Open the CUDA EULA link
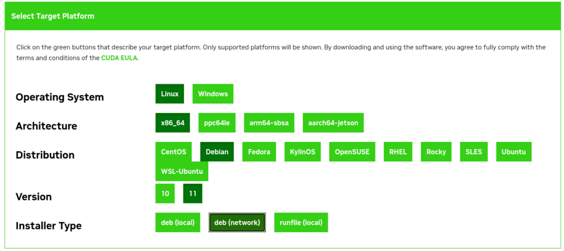Image resolution: width=564 pixels, height=251 pixels. 119,58
